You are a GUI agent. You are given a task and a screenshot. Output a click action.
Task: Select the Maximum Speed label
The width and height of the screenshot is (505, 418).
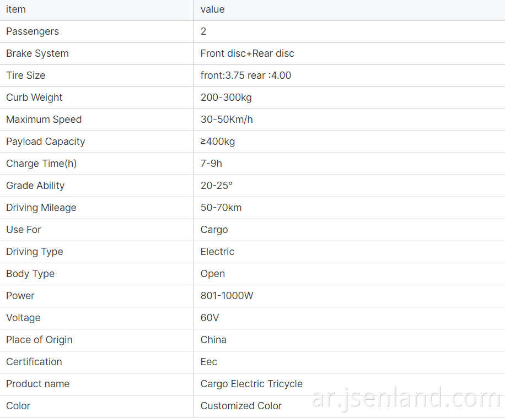[x=44, y=120]
